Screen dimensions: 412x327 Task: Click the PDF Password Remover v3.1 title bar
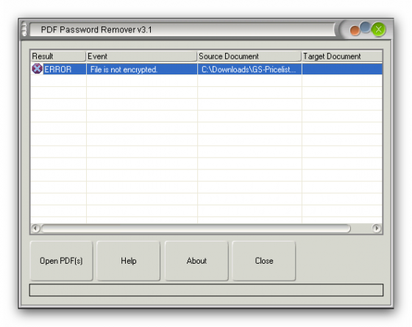(182, 29)
